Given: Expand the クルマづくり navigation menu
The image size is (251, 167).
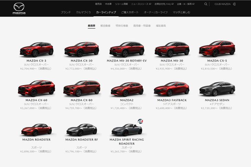Looking at the screenshot, I should (84, 12).
